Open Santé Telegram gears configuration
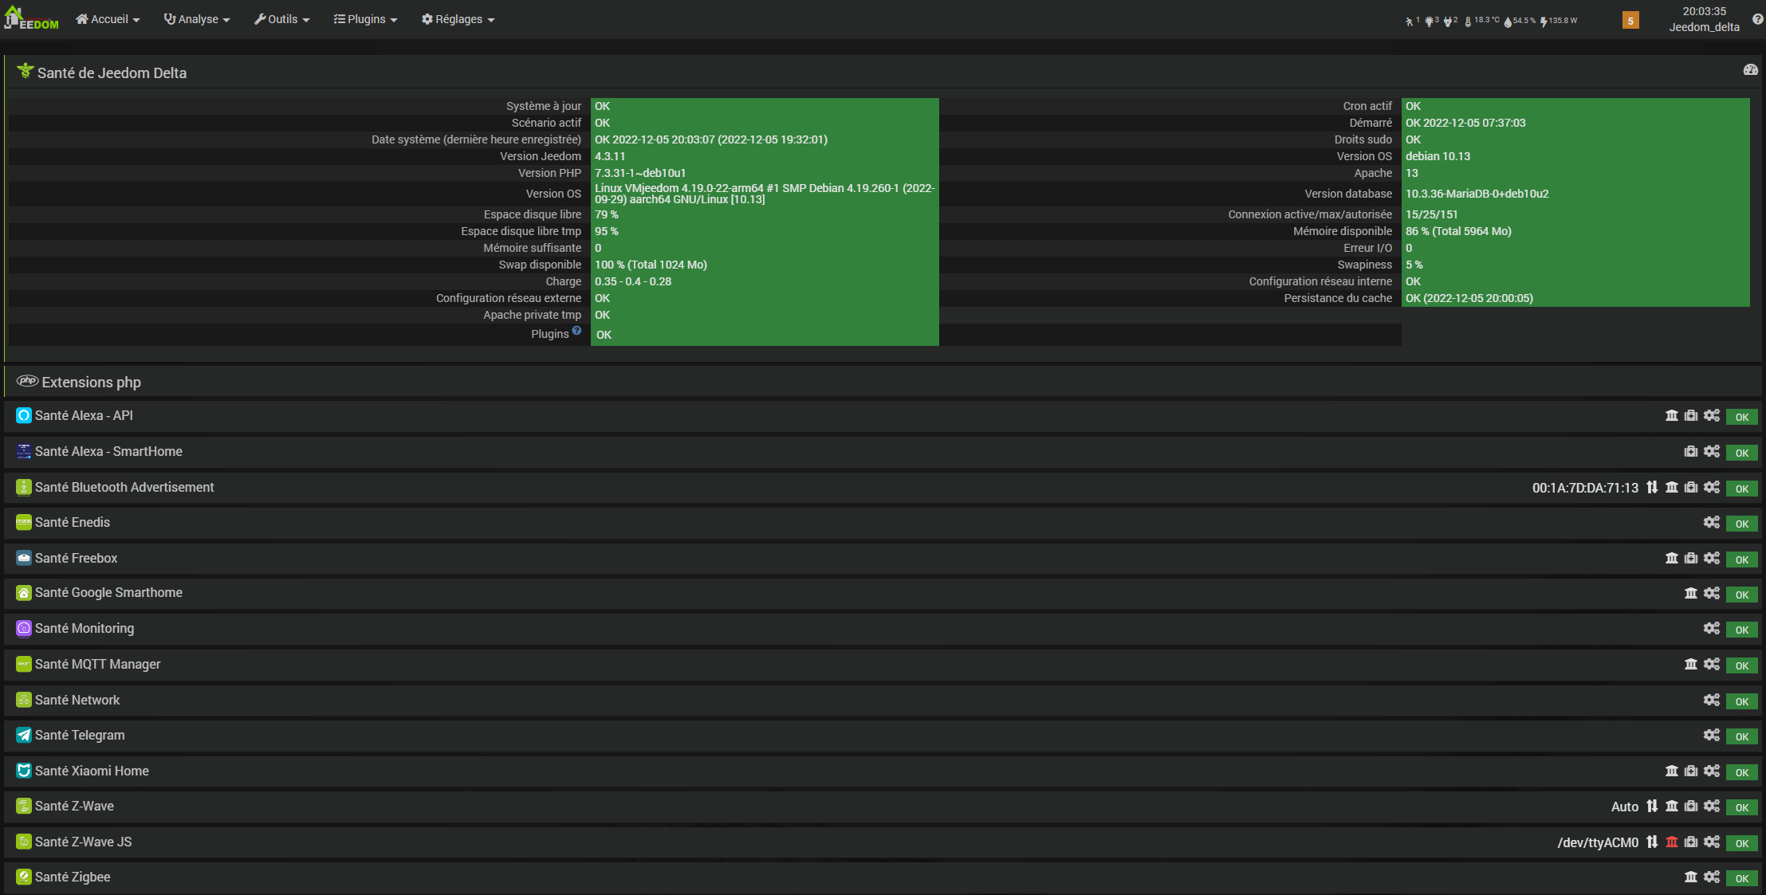This screenshot has width=1766, height=895. point(1712,735)
